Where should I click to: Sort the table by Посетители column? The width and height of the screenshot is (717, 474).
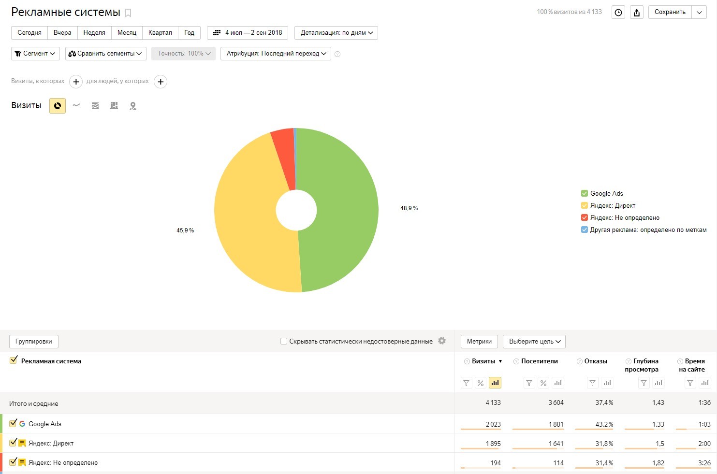[x=540, y=361]
